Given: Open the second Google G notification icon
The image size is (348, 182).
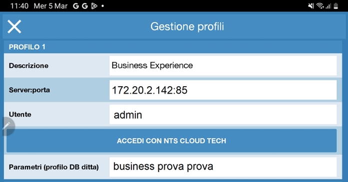Looking at the screenshot, I should 85,6.
